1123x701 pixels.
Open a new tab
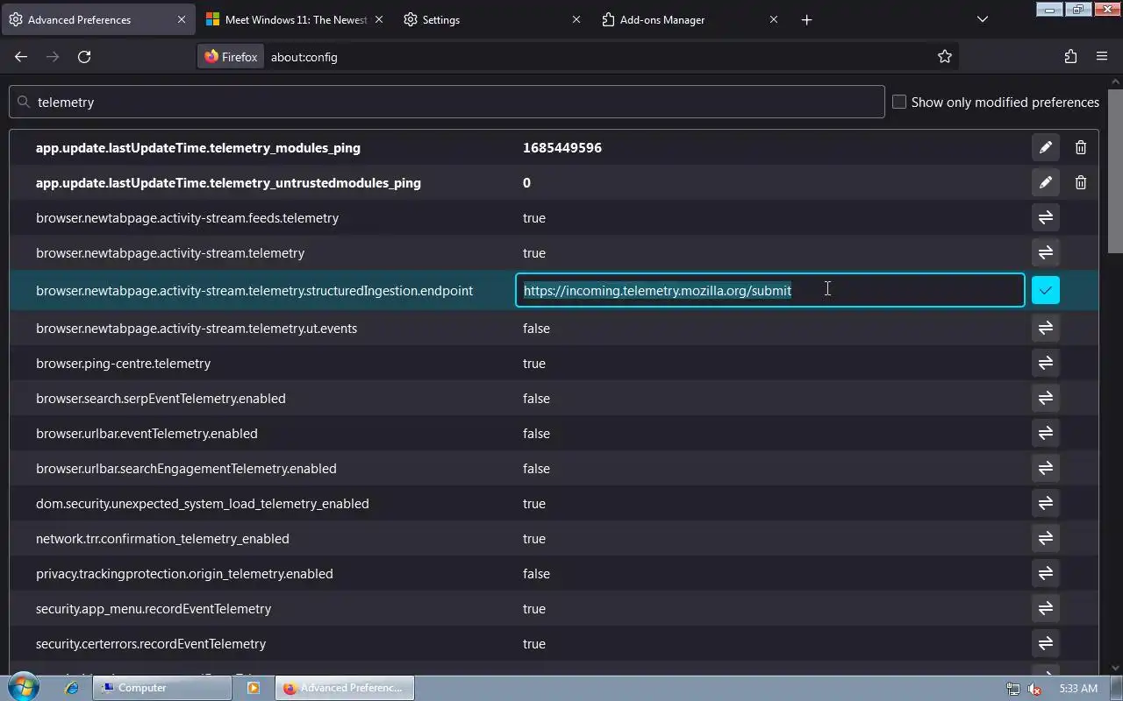[806, 19]
